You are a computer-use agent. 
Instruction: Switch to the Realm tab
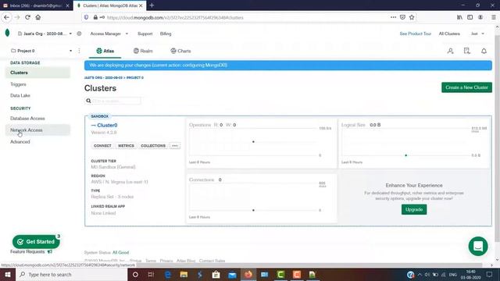tap(143, 51)
